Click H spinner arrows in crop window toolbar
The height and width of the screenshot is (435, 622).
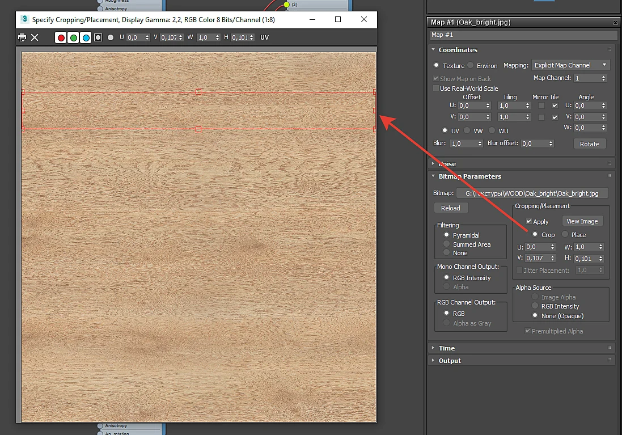[252, 37]
